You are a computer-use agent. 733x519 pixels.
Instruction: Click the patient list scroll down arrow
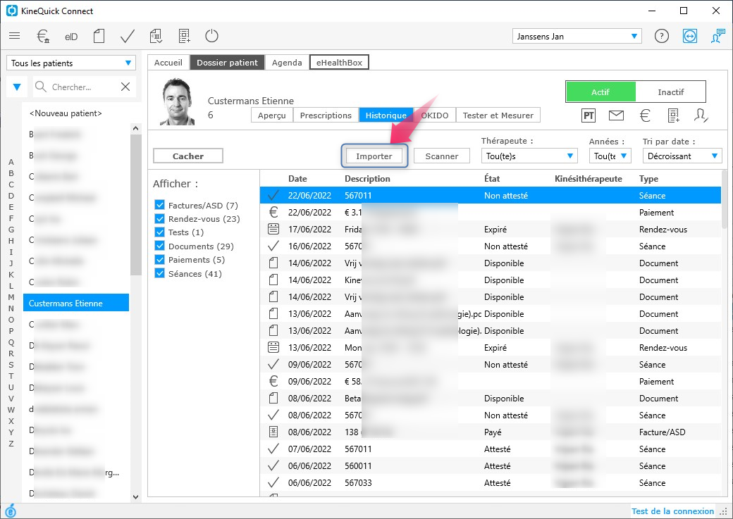[135, 496]
